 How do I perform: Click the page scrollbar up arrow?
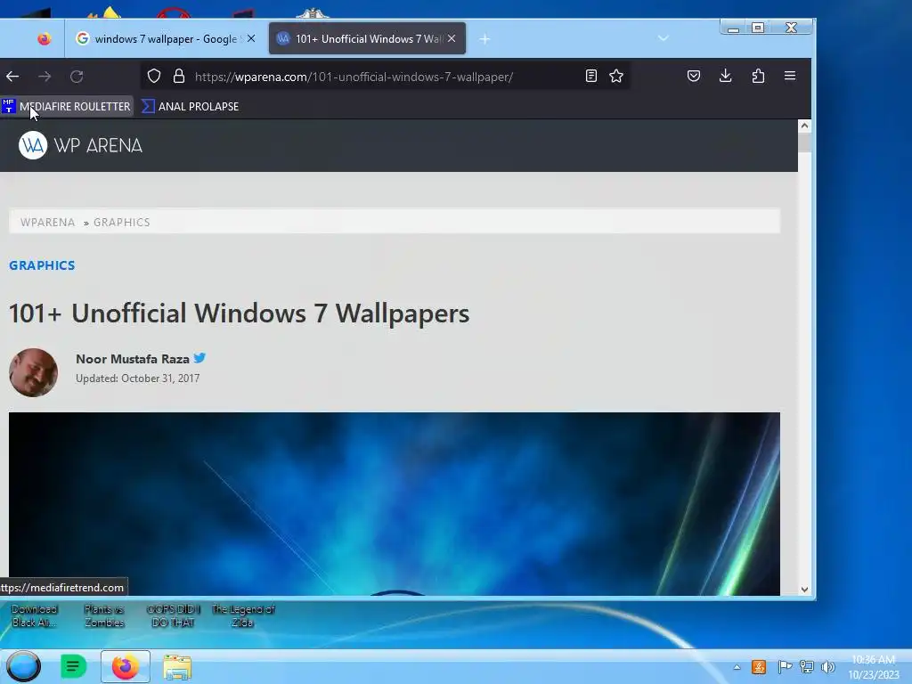804,125
